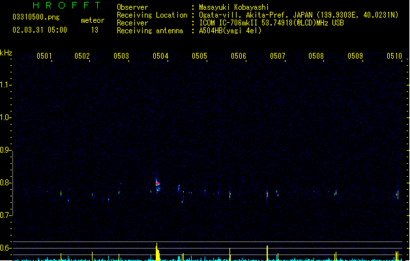Screen dimensions: 410x261
Task: Click the Observer label
Action: pos(132,7)
